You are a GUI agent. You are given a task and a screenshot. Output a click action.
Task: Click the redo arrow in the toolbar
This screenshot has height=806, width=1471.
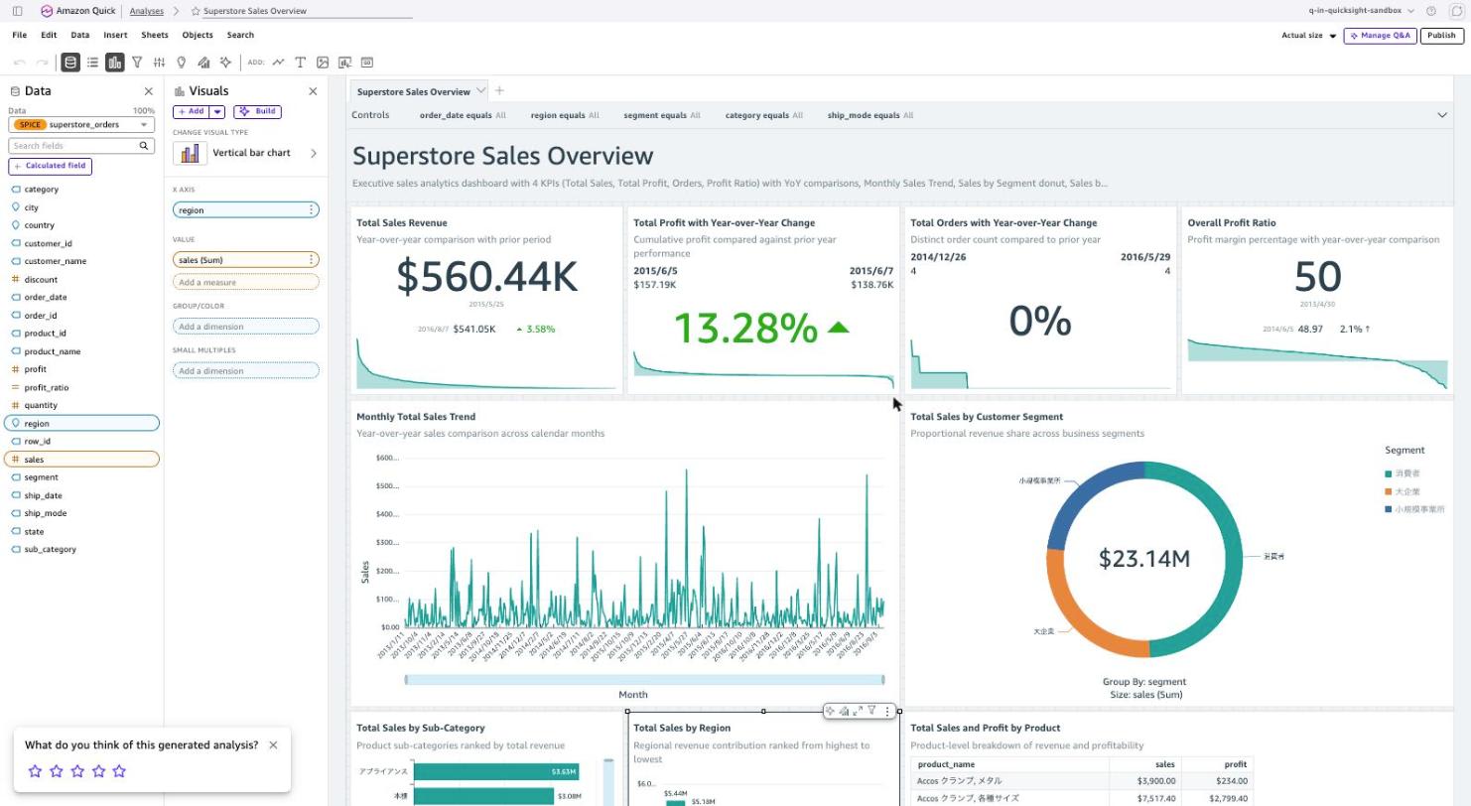[42, 63]
